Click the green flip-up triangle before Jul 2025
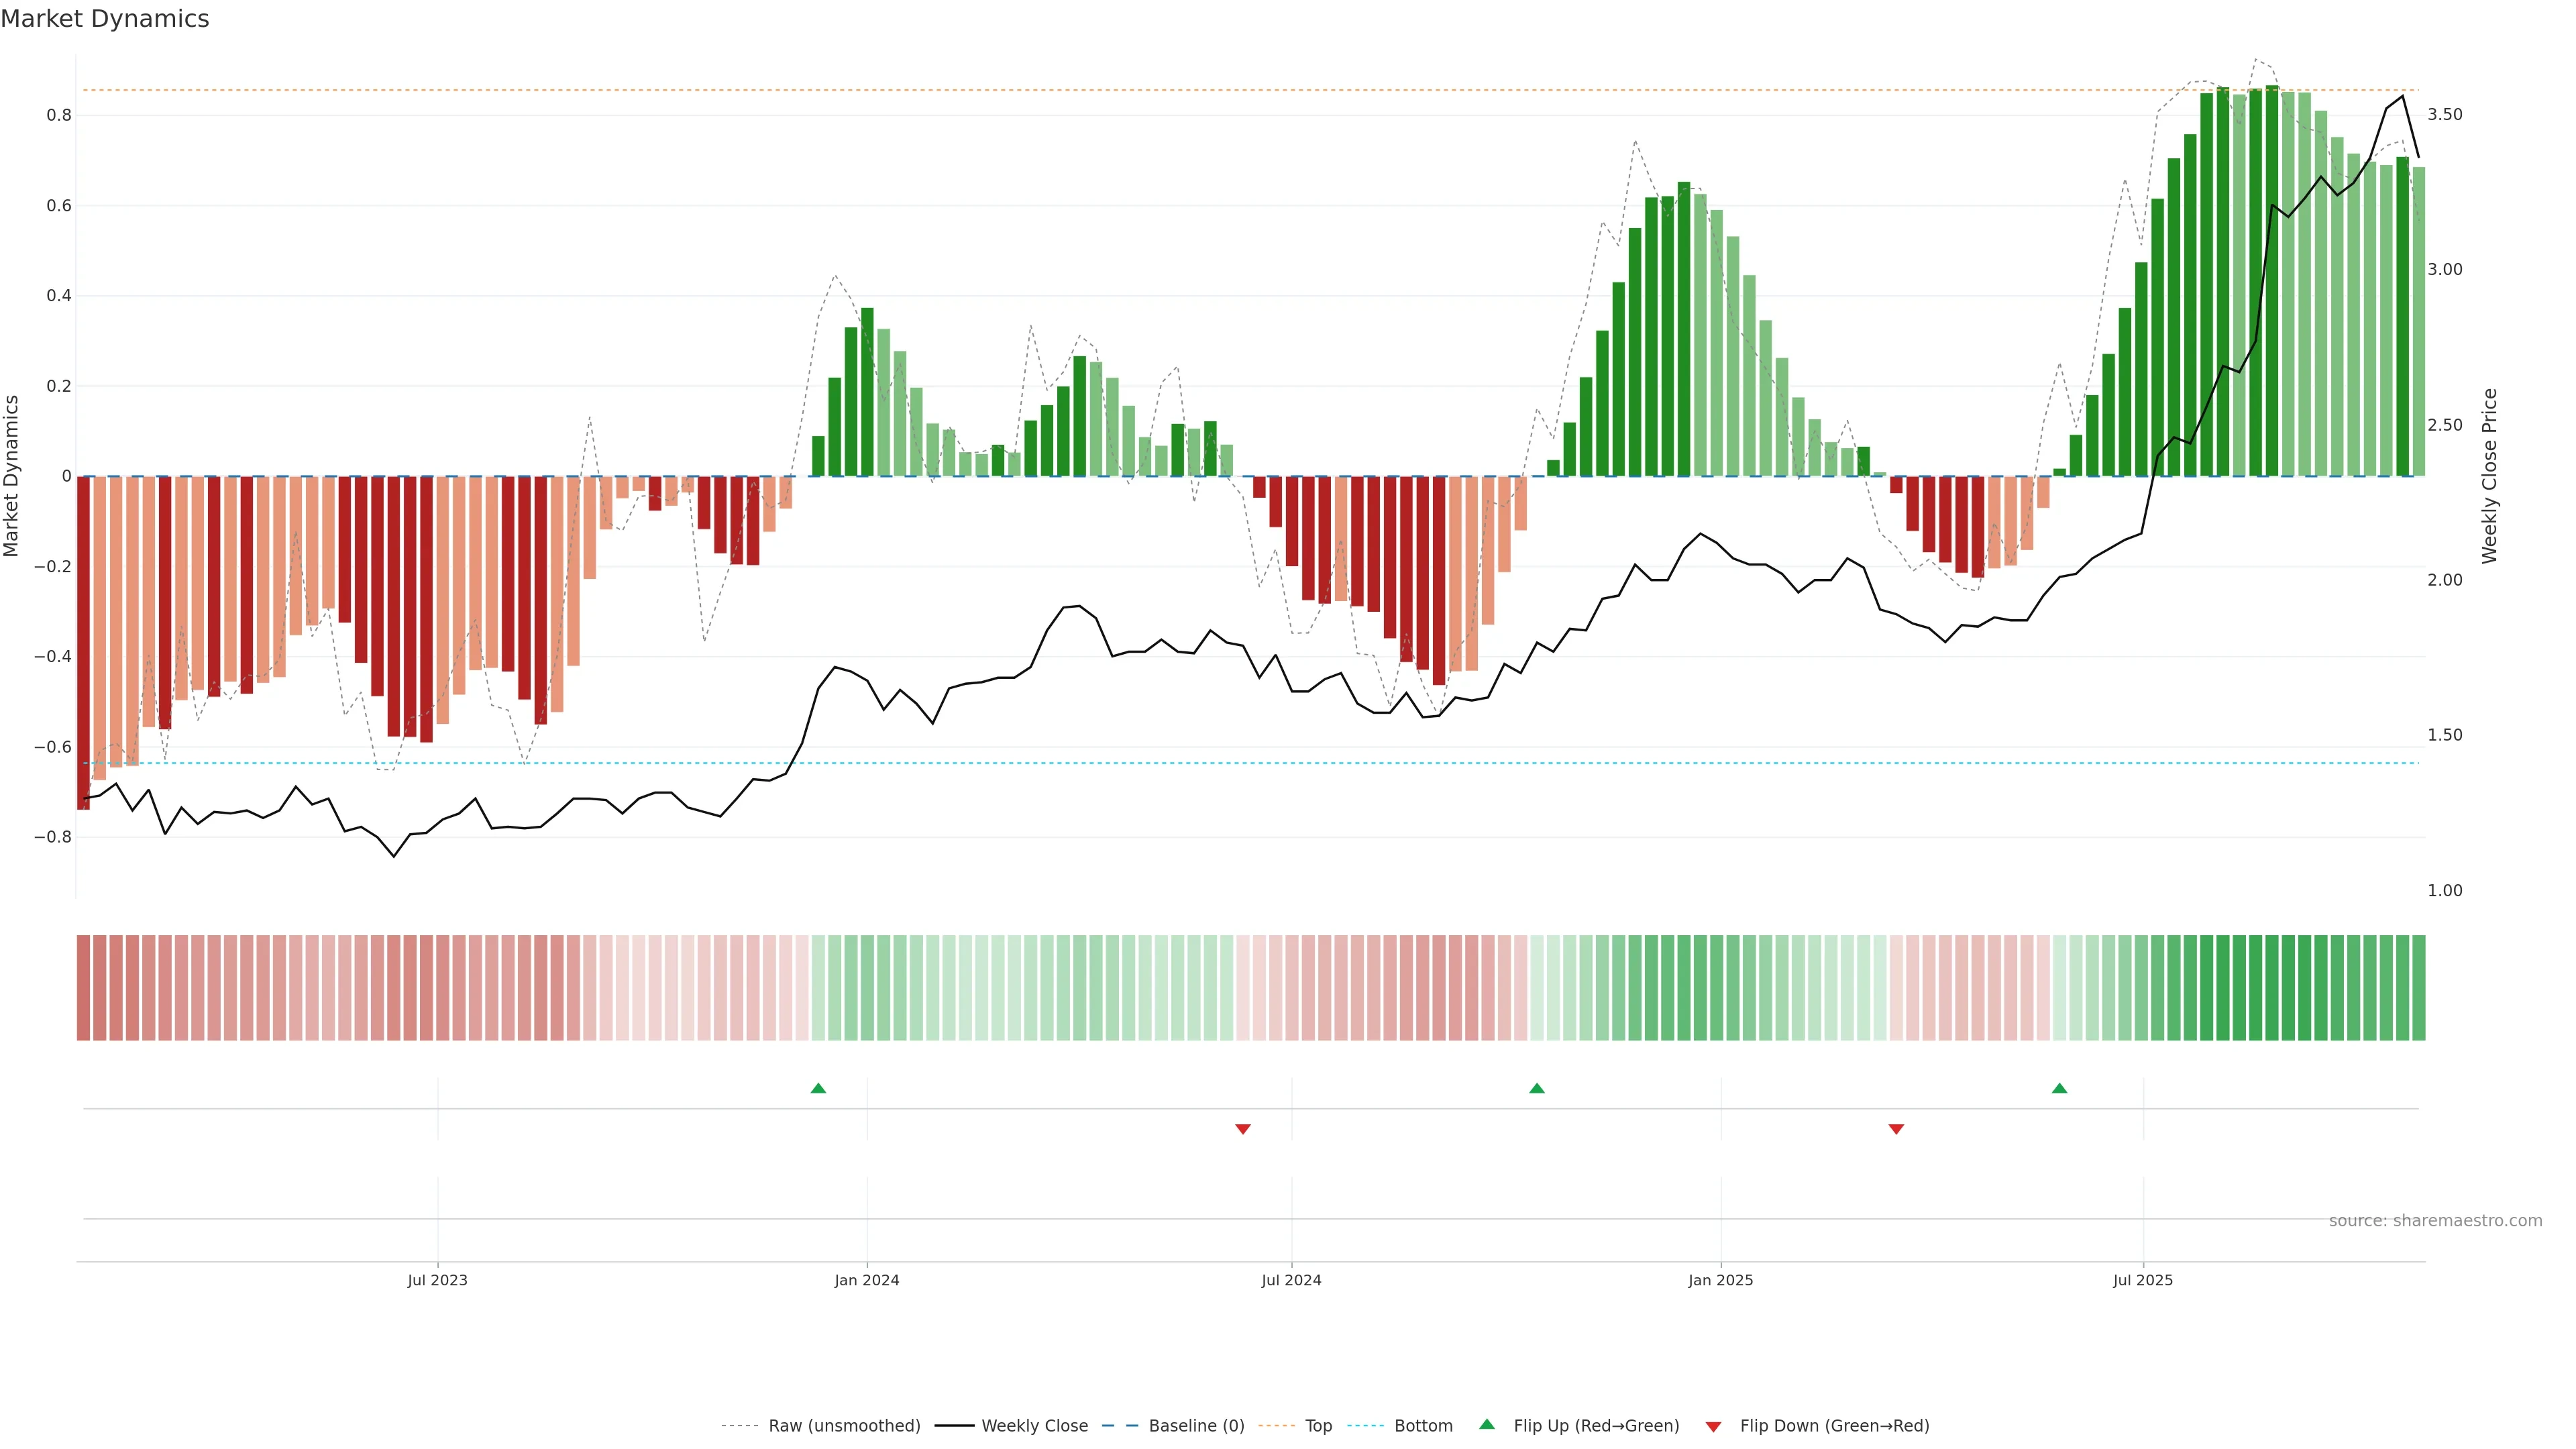The height and width of the screenshot is (1449, 2576). (2059, 1088)
